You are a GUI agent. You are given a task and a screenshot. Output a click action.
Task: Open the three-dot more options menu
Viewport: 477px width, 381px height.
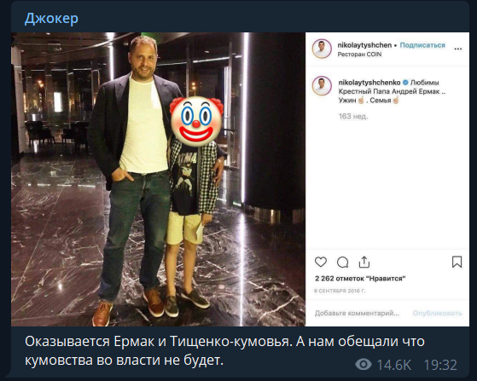[x=458, y=49]
